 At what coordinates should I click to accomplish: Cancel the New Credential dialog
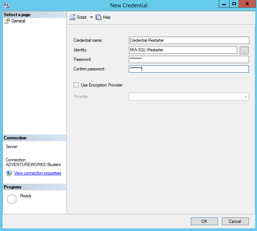(x=235, y=221)
